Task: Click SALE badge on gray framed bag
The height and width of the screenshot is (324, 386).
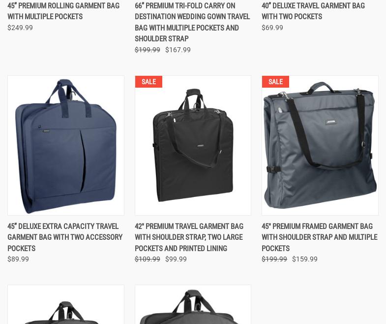Action: [x=275, y=82]
